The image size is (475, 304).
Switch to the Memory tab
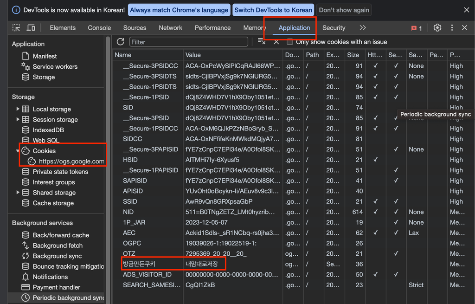coord(255,27)
